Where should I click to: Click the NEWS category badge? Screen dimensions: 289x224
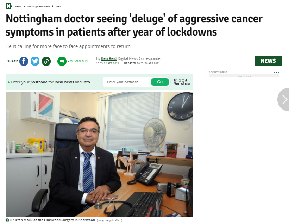268,61
